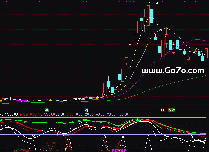Click the rightmost red candlestick

tap(206, 53)
